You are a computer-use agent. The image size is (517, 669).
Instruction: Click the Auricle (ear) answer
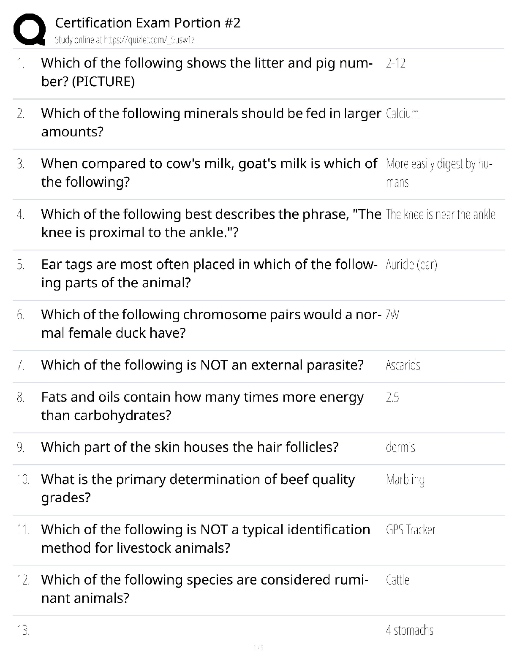[411, 265]
